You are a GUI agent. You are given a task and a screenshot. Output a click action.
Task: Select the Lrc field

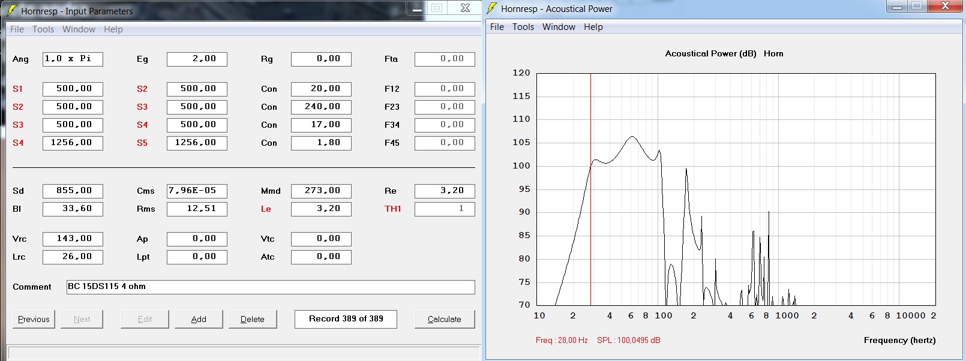[x=73, y=257]
